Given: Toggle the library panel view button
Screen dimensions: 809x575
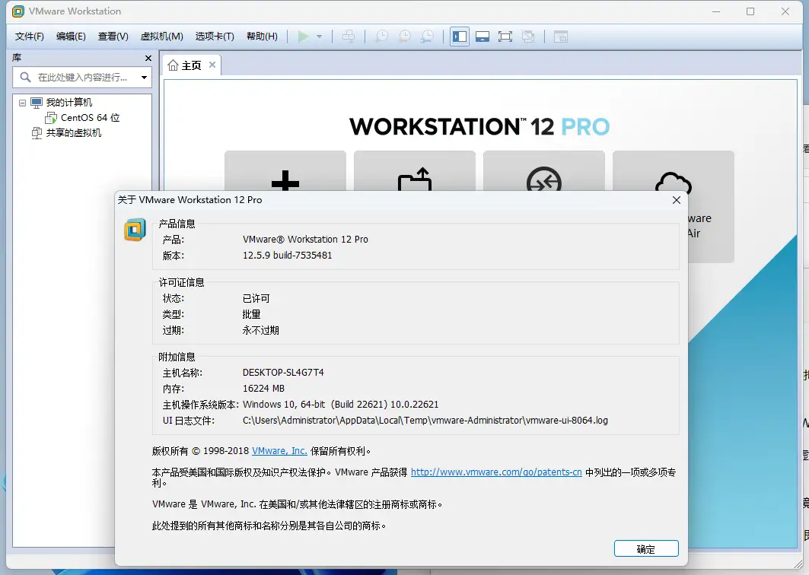Looking at the screenshot, I should pyautogui.click(x=459, y=37).
